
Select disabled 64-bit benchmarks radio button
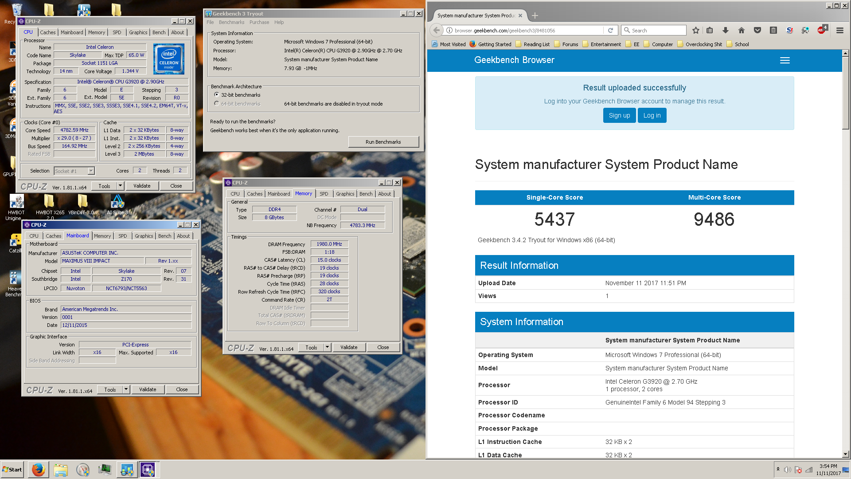pyautogui.click(x=216, y=103)
